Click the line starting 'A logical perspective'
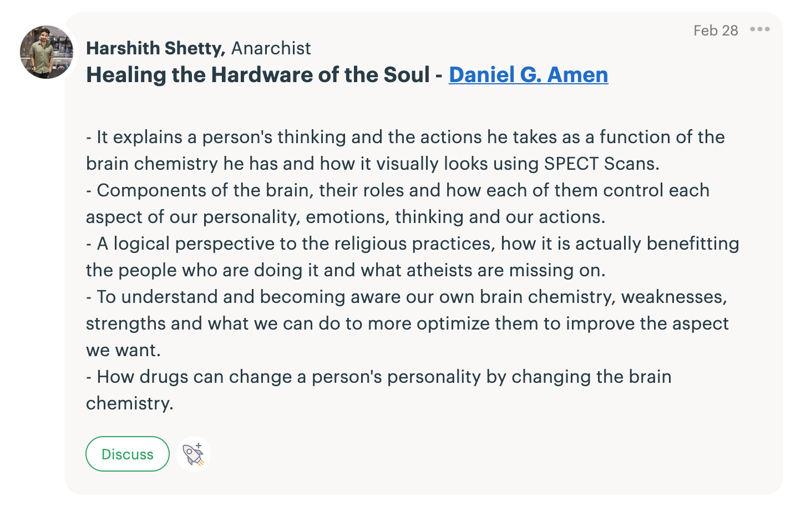The image size is (811, 506). tap(413, 244)
